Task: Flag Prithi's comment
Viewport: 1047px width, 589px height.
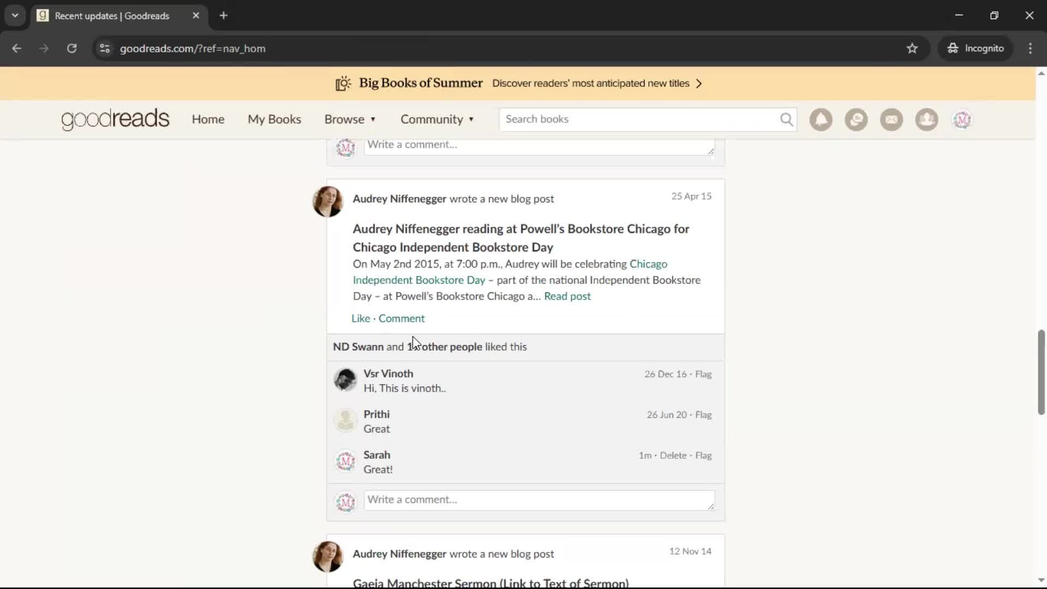Action: point(703,415)
